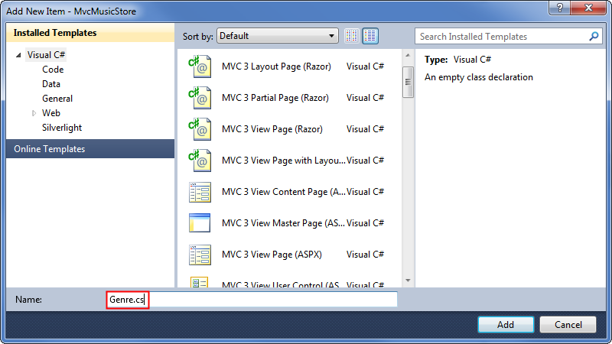Select the MVC 3 Layout Page (Razor) icon
This screenshot has width=612, height=344.
tap(199, 67)
